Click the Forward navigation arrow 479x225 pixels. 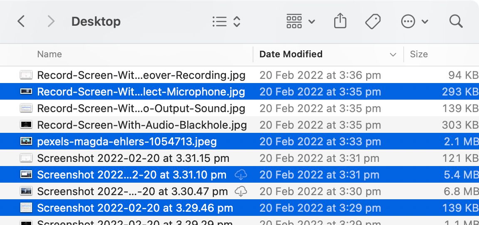coord(51,22)
